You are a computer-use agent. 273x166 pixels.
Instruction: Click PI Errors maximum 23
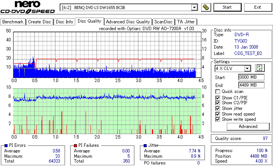tap(58, 156)
